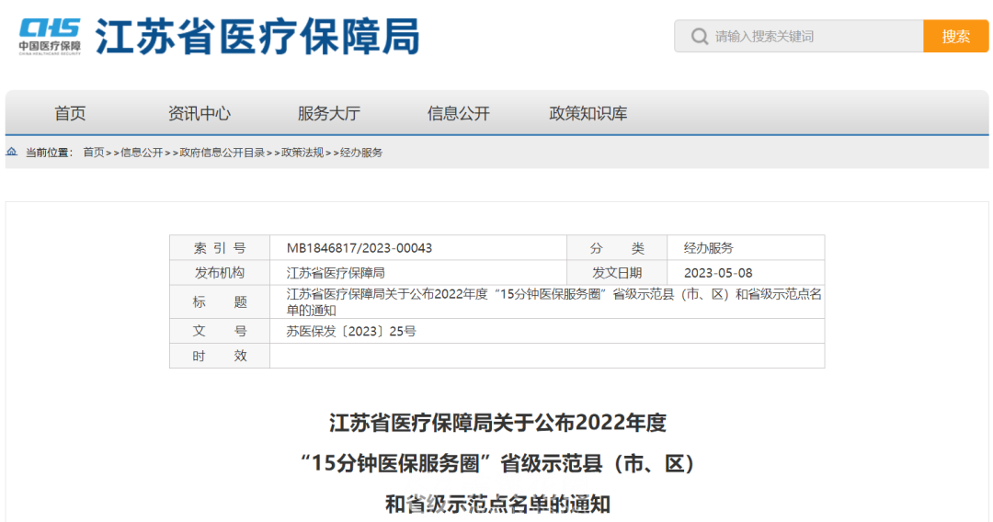Click the 首页 breadcrumb link
This screenshot has height=522, width=993.
pyautogui.click(x=93, y=153)
